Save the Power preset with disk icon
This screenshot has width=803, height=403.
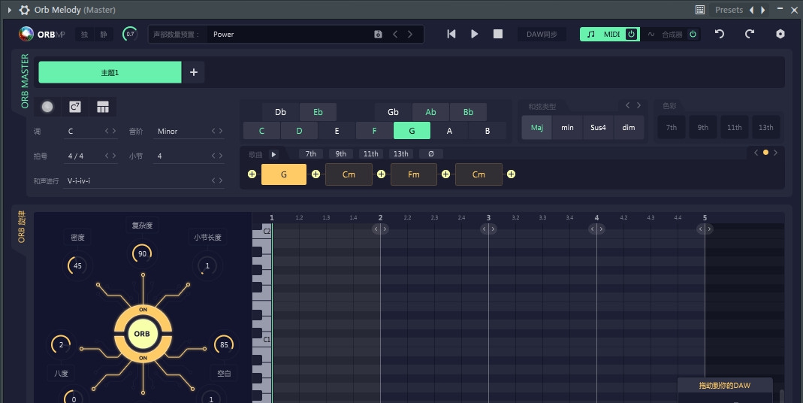click(x=378, y=35)
